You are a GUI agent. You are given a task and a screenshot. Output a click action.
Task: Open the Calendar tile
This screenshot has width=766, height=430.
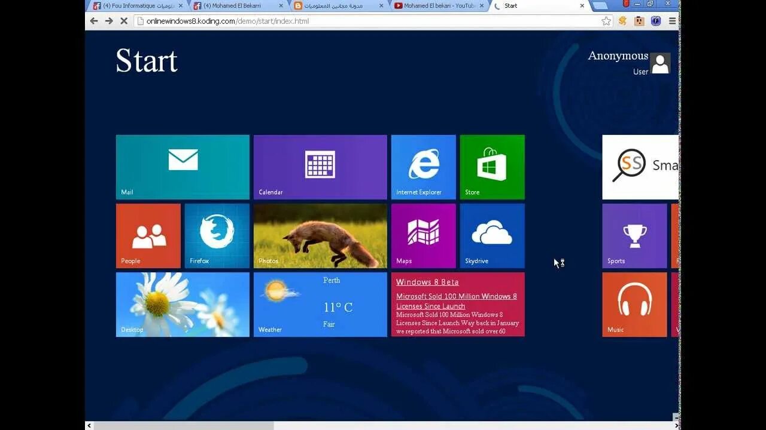[x=320, y=167]
